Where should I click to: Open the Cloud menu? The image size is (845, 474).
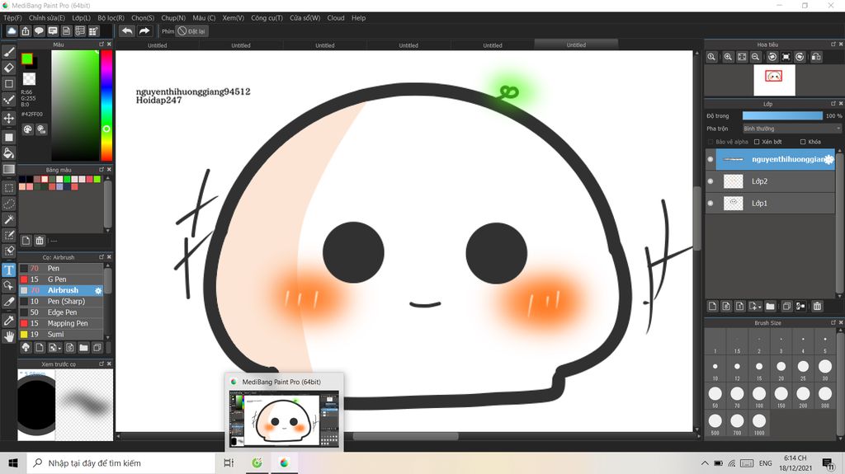[x=336, y=18]
